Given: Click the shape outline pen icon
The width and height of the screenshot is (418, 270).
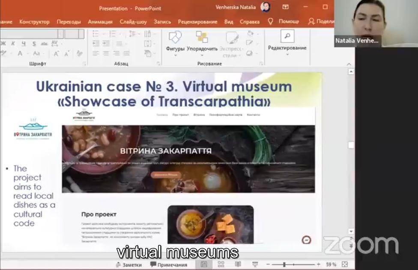Looking at the screenshot, I should (x=250, y=43).
